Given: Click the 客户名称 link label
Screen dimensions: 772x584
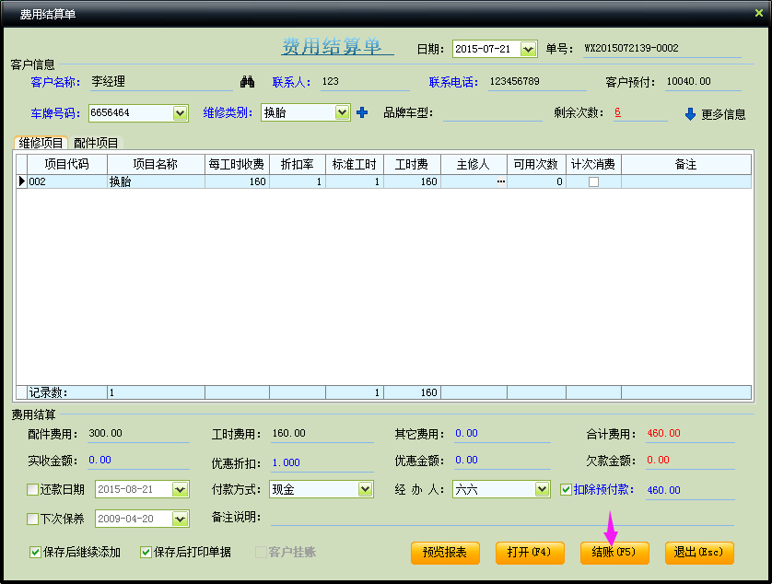Looking at the screenshot, I should [55, 82].
